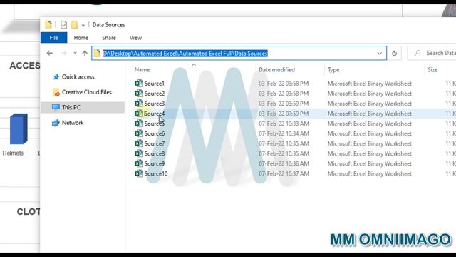456x257 pixels.
Task: Click Source5 date 07-Feb-22 10:33 AM
Action: click(x=284, y=124)
